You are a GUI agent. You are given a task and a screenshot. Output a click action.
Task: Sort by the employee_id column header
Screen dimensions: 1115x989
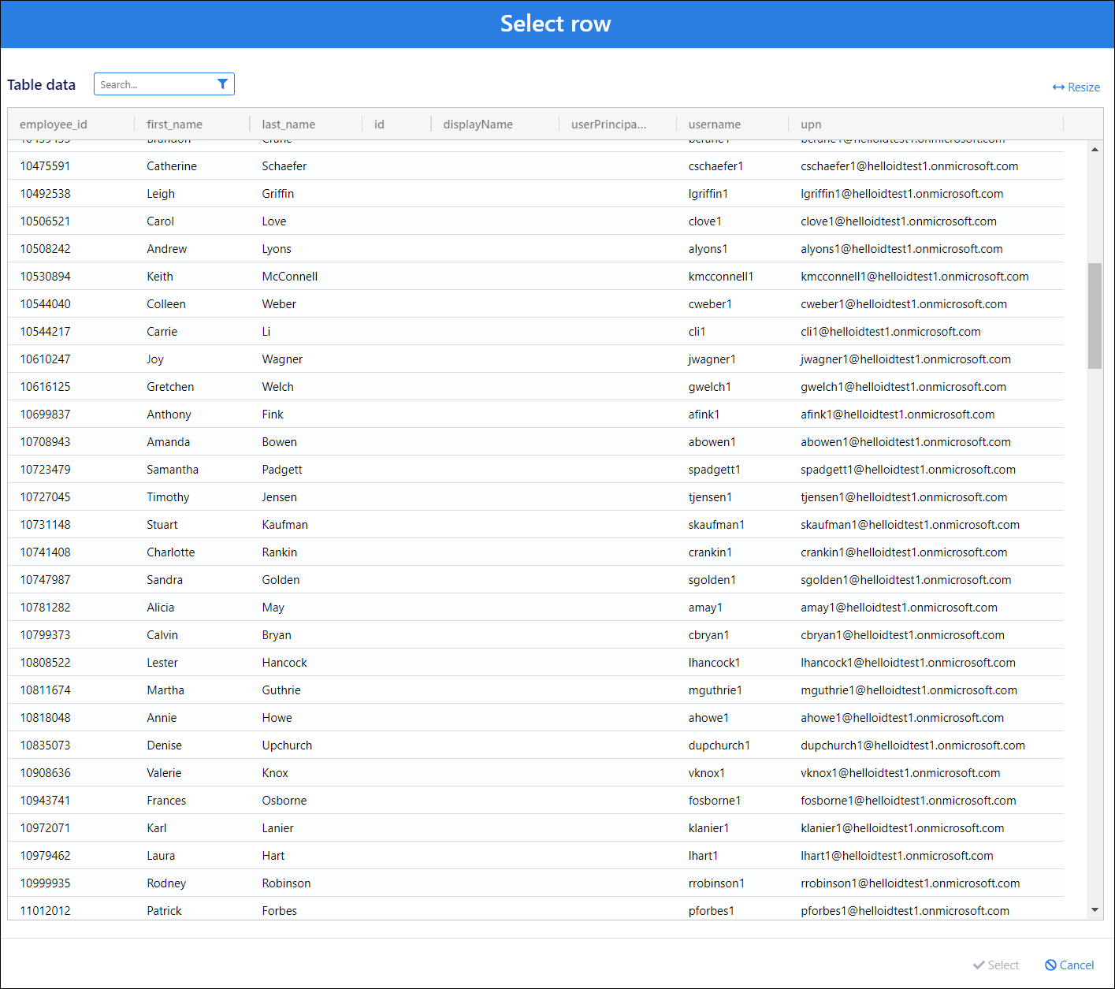click(x=54, y=125)
